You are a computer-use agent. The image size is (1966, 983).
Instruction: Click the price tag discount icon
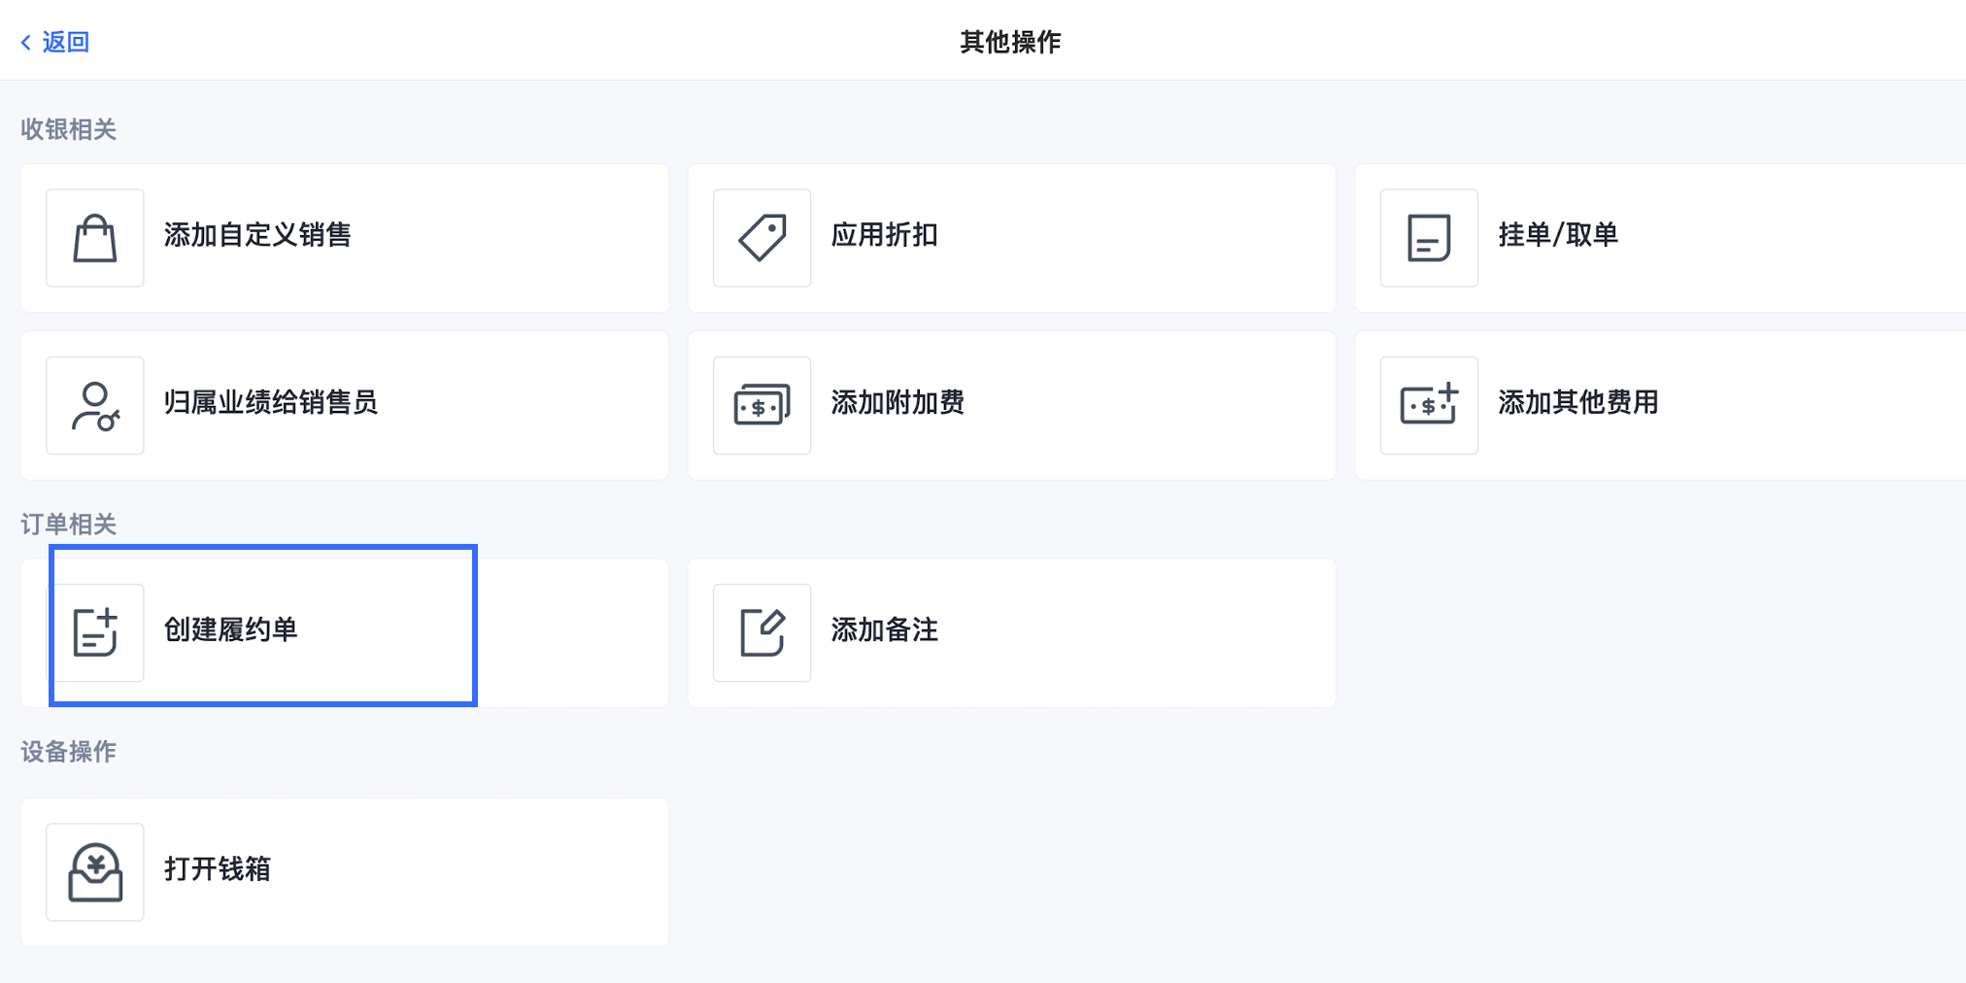click(x=763, y=238)
